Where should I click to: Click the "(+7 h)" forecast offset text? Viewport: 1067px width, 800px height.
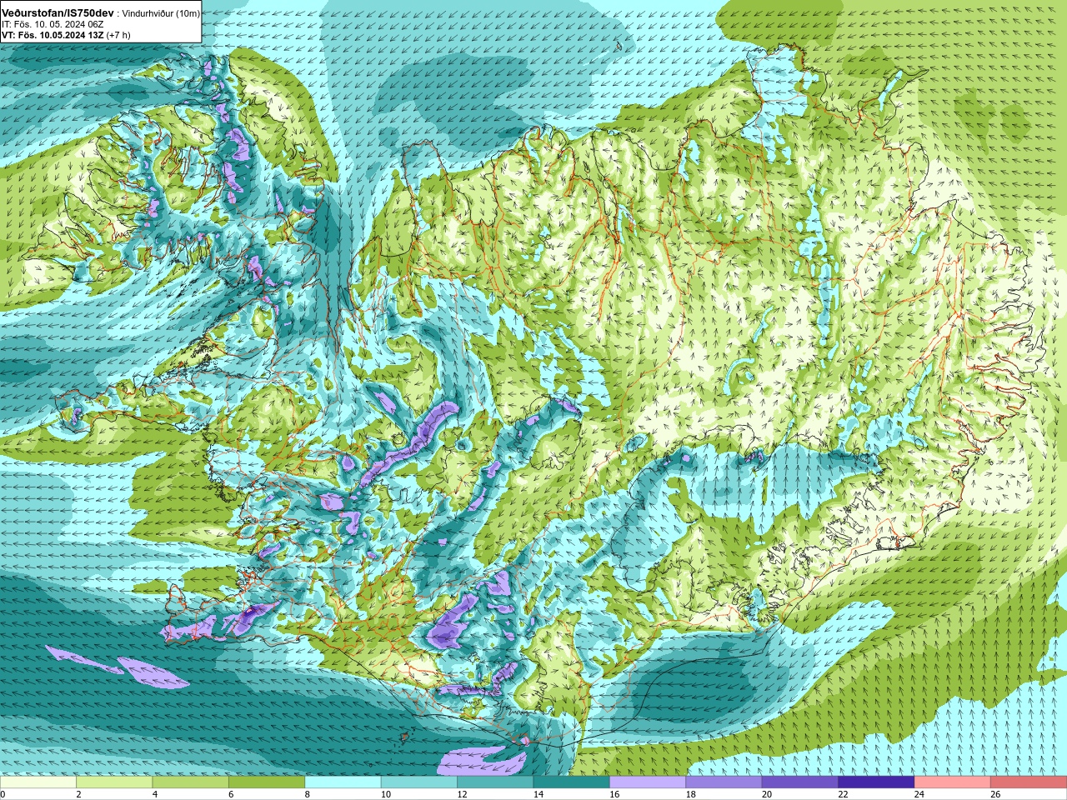pyautogui.click(x=118, y=35)
